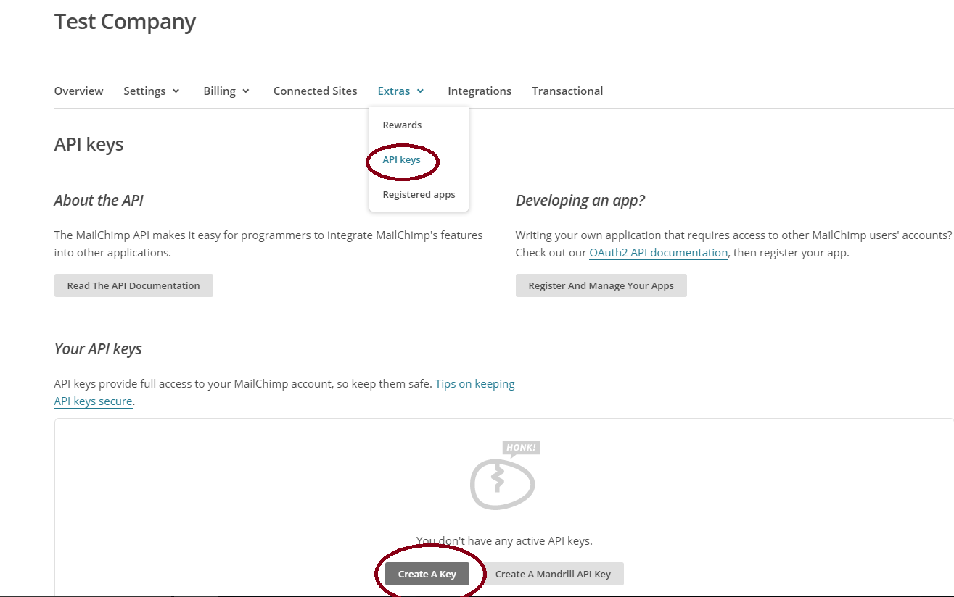
Task: Open the Overview tab
Action: (x=78, y=91)
